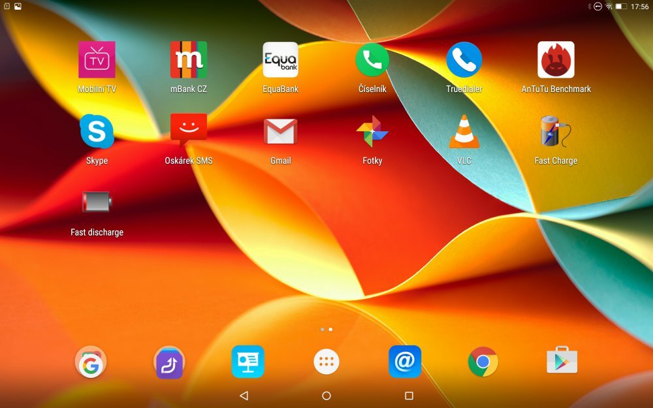653x408 pixels.
Task: Launch Gmail
Action: (x=280, y=132)
